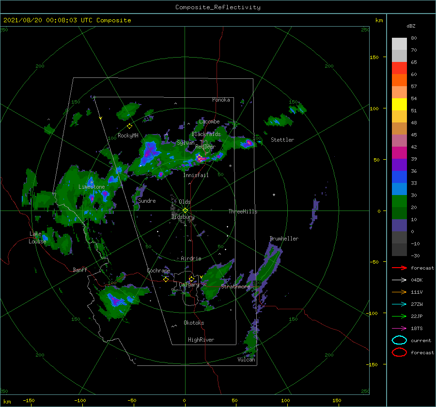This screenshot has height=407, width=436.
Task: Click the Ponoka label
Action: pos(221,100)
